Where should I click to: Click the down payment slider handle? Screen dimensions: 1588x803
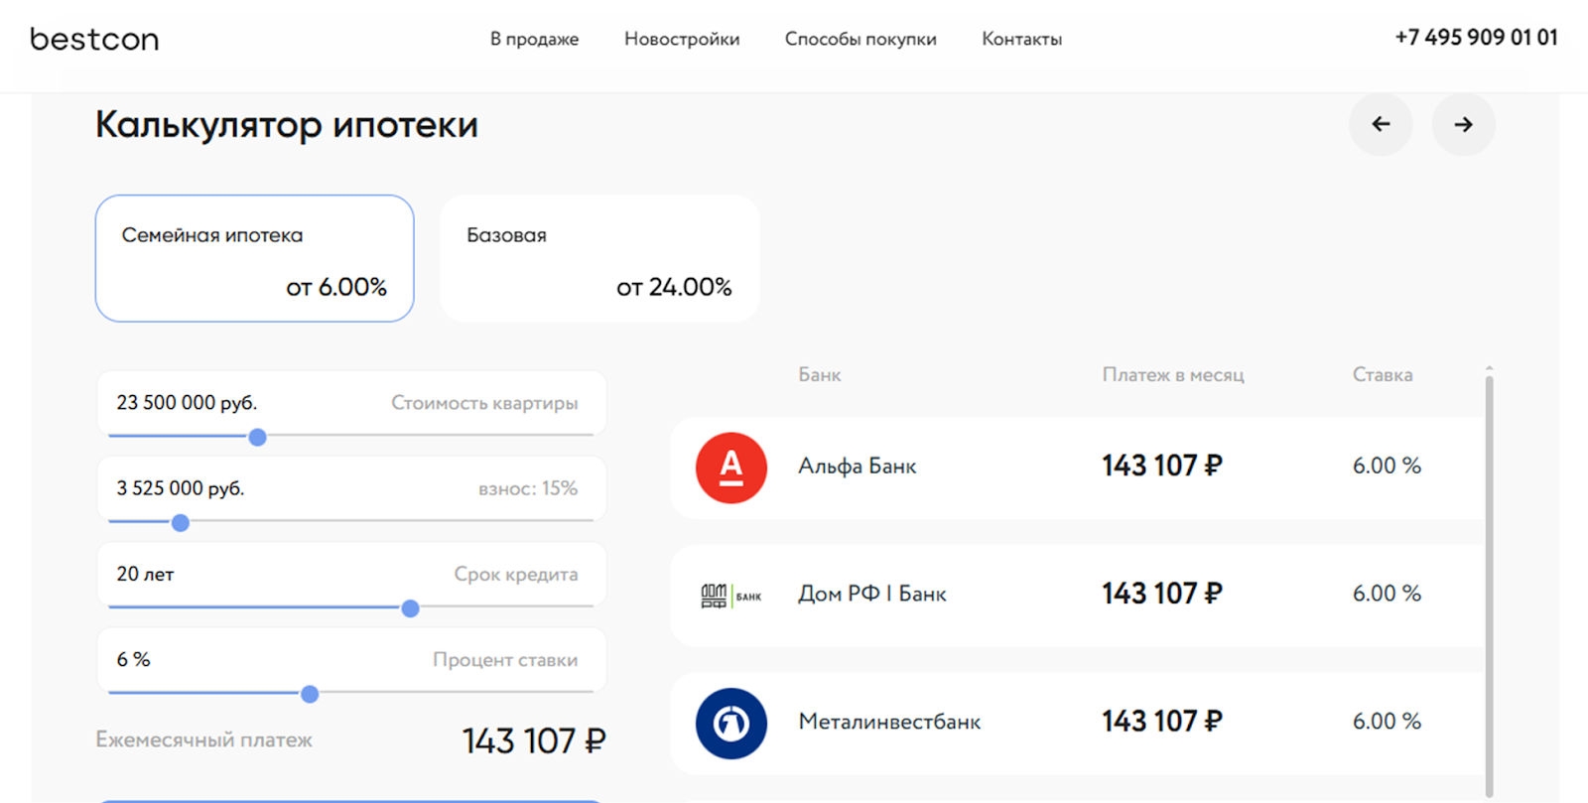[x=181, y=523]
